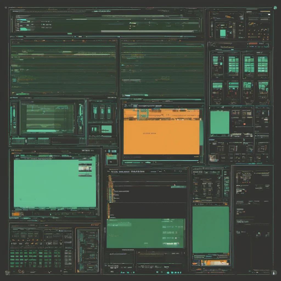281x281 pixels.
Task: Click the small green box beside the three vertical sliders
Action: point(106,129)
